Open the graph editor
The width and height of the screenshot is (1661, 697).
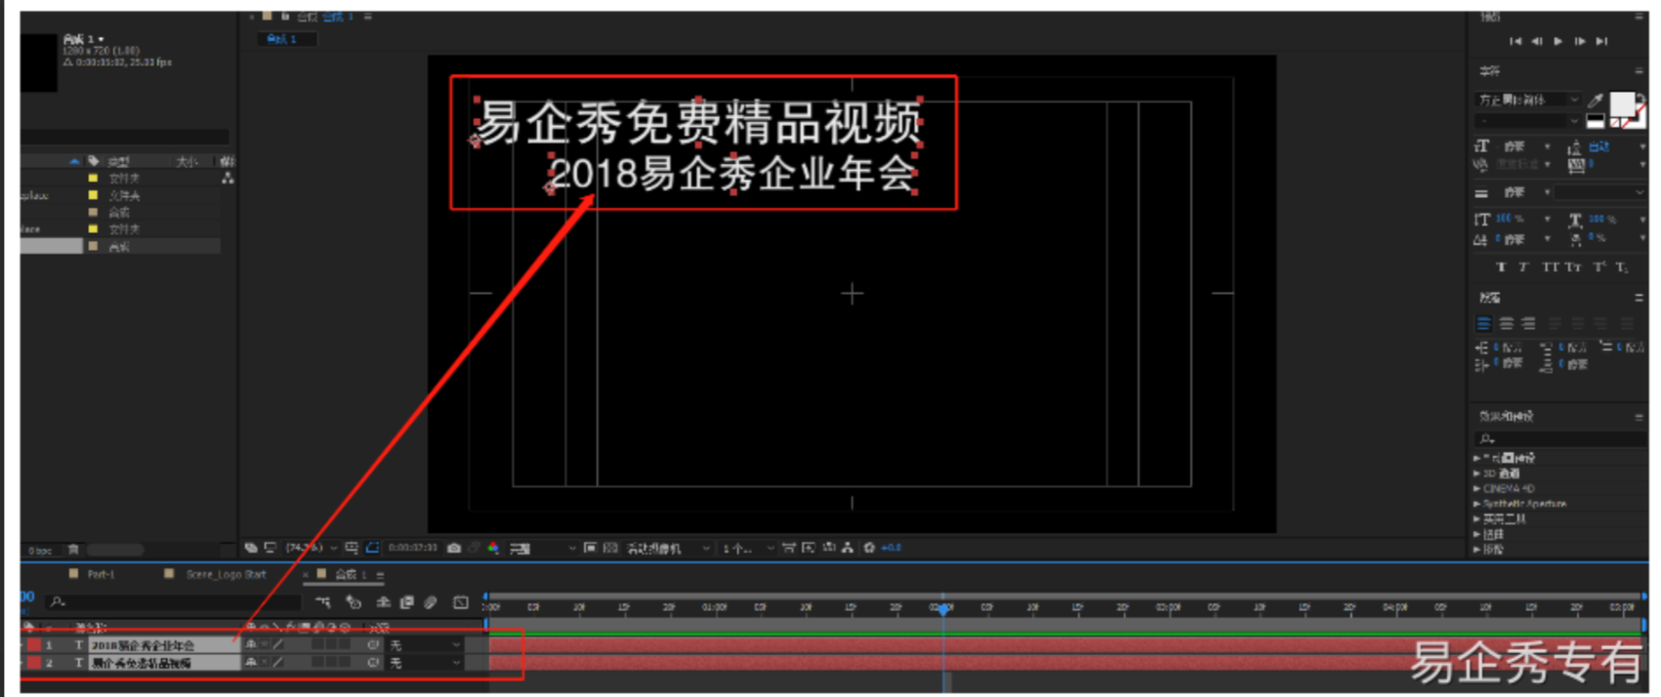coord(461,602)
